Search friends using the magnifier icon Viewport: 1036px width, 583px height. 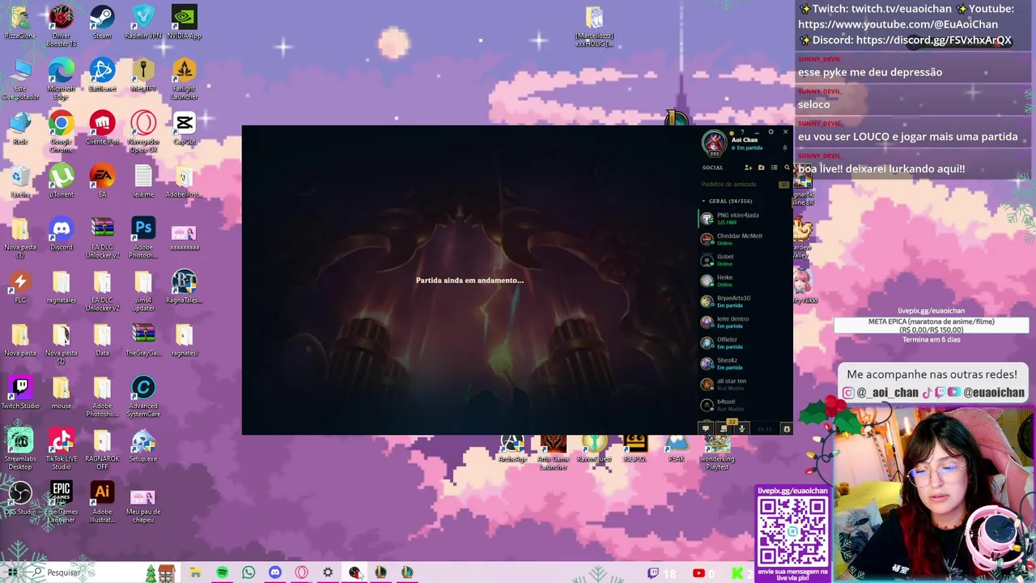tap(787, 168)
